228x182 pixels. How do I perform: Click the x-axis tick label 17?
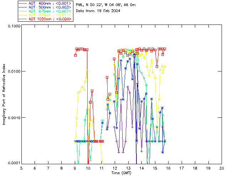tap(182, 168)
